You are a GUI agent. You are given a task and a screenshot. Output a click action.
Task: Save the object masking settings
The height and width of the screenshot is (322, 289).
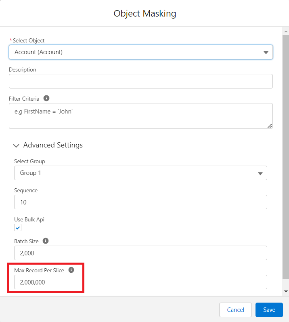pyautogui.click(x=269, y=310)
